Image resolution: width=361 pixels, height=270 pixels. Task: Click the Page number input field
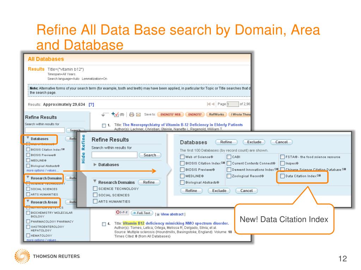pos(233,104)
